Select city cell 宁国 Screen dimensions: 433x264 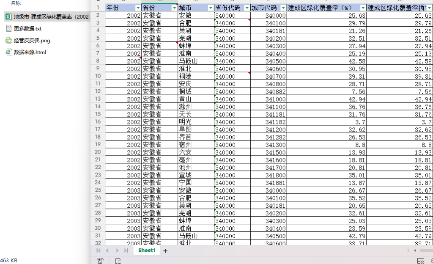[x=196, y=182]
